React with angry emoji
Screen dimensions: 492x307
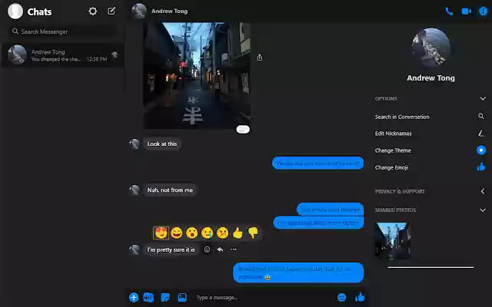(222, 233)
